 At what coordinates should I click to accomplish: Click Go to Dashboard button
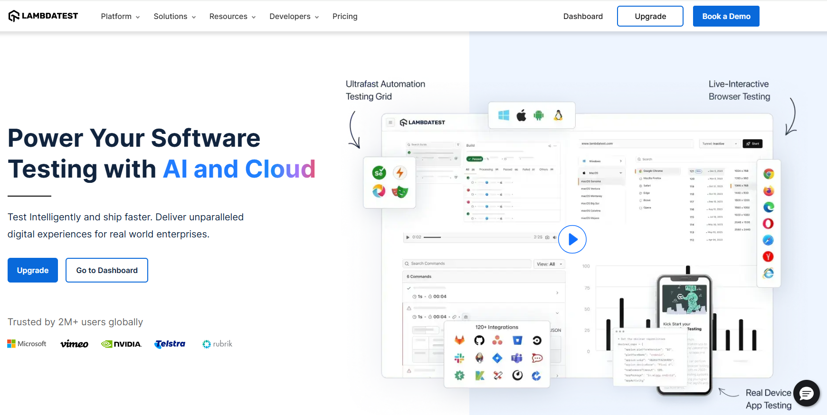107,270
